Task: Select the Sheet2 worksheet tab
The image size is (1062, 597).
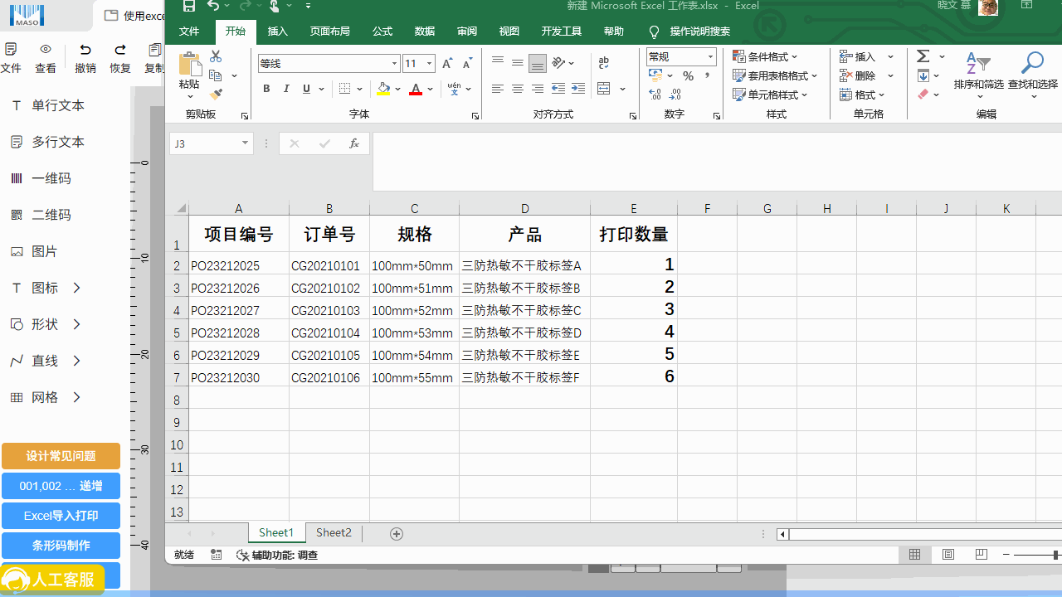Action: (334, 532)
